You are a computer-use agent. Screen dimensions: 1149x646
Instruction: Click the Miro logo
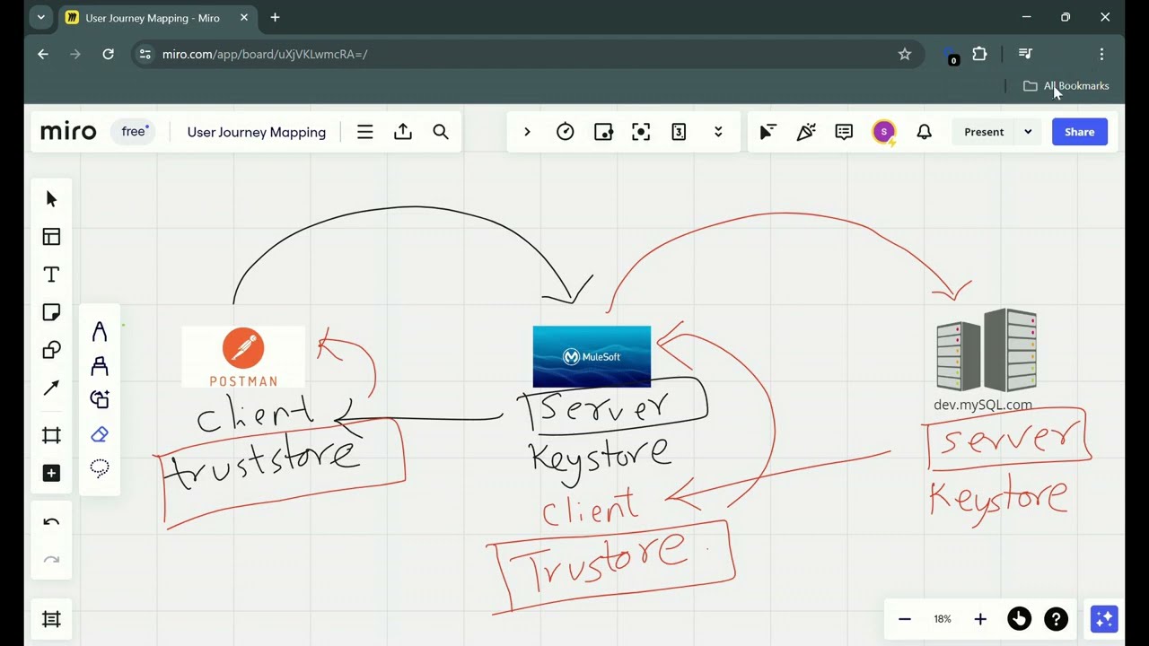pyautogui.click(x=68, y=132)
